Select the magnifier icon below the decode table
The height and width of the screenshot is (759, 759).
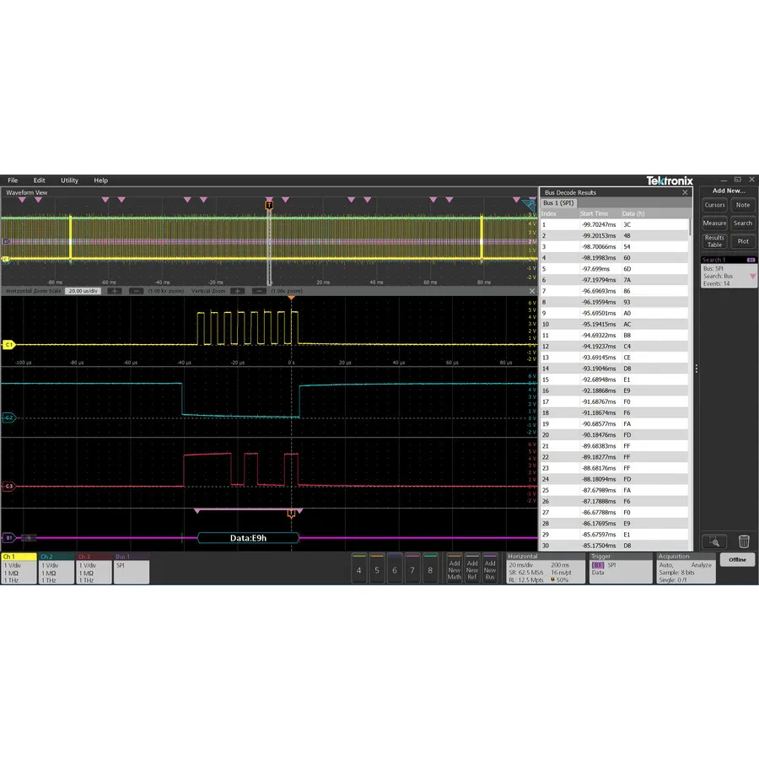(713, 543)
